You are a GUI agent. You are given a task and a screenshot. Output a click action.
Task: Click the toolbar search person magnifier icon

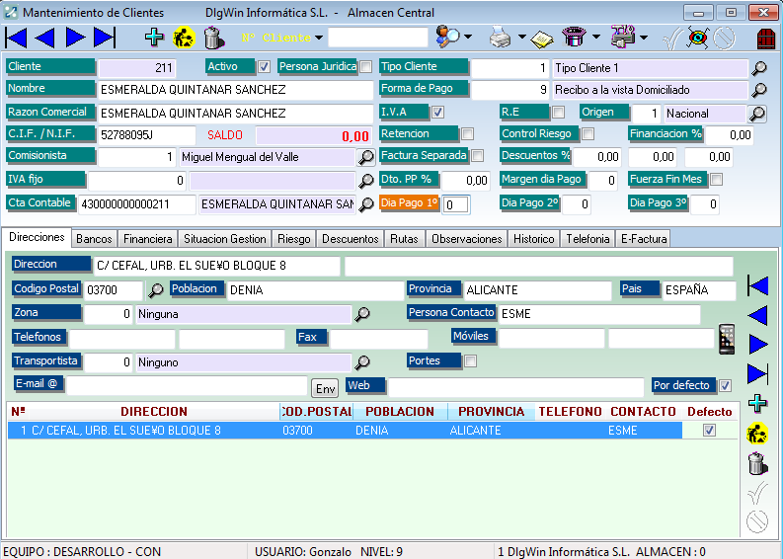[x=447, y=37]
